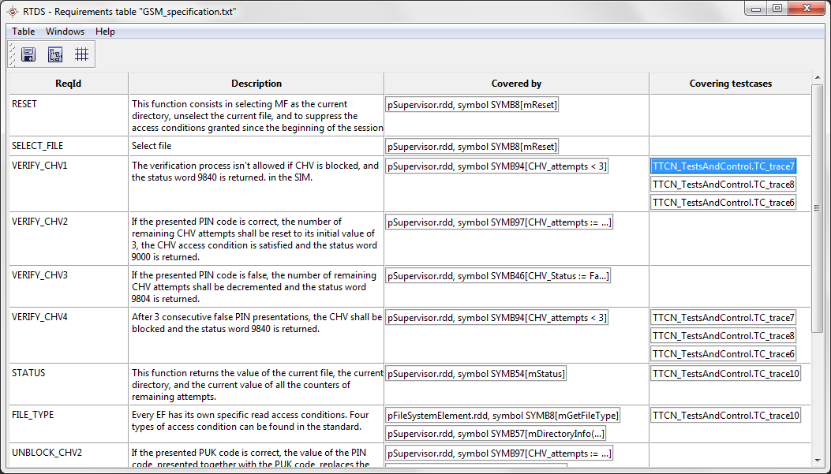This screenshot has width=831, height=474.
Task: Open the Windows menu
Action: 65,32
